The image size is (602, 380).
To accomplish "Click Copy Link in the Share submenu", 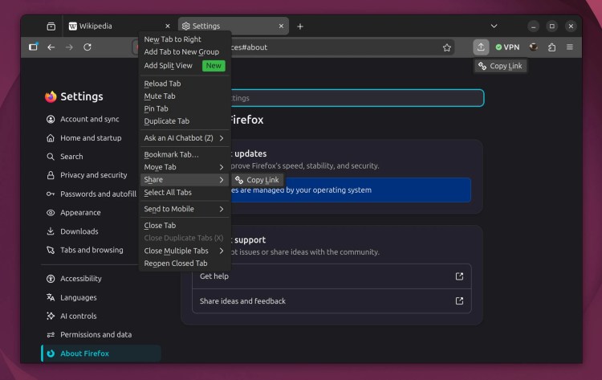I will [257, 180].
